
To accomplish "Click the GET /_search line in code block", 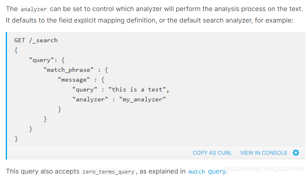I will click(x=36, y=40).
